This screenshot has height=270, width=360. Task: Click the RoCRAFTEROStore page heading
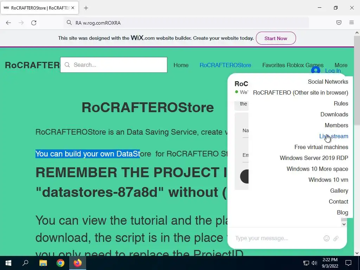tap(148, 107)
